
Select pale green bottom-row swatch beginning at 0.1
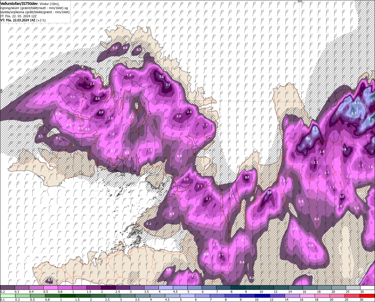8,296
